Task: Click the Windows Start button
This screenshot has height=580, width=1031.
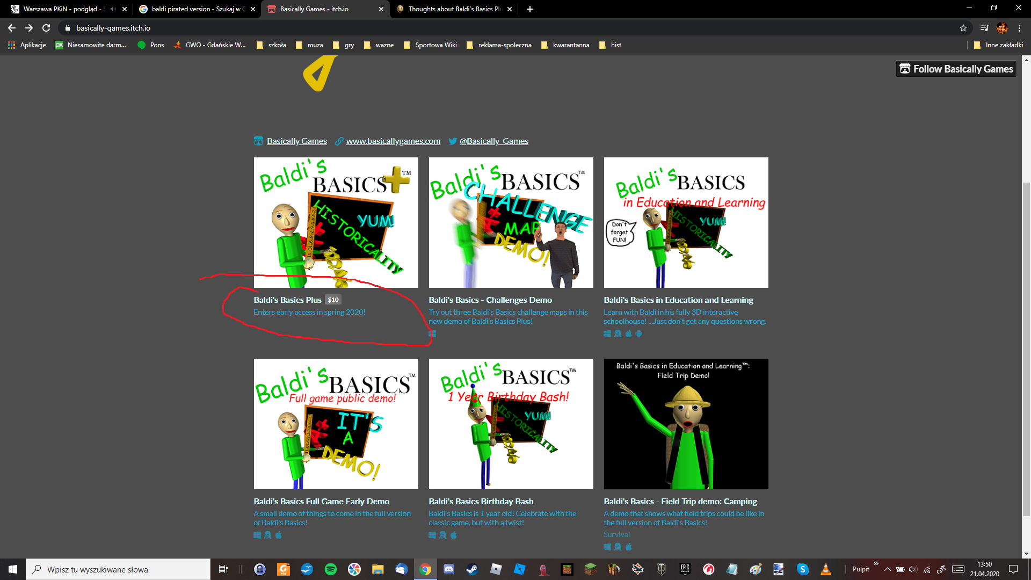Action: click(x=13, y=569)
